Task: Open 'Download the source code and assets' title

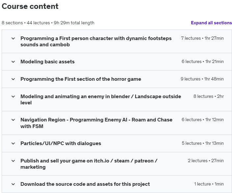Action: 85,184
